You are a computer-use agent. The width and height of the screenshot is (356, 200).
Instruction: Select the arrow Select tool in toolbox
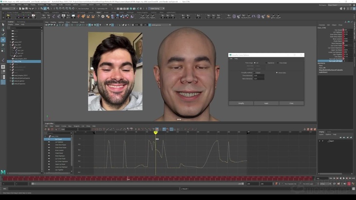click(3, 24)
